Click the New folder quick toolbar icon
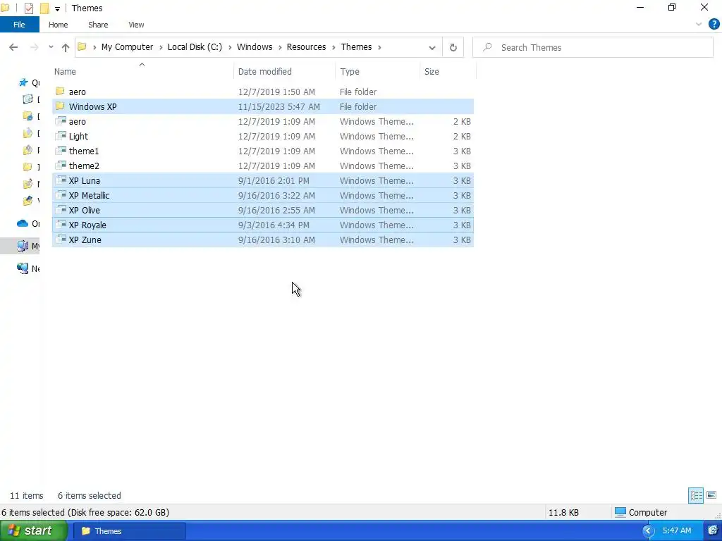 tap(44, 8)
